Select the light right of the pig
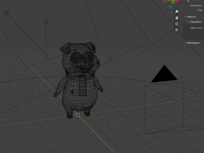 pyautogui.click(x=109, y=57)
